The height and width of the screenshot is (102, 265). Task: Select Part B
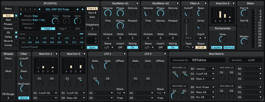92,13
